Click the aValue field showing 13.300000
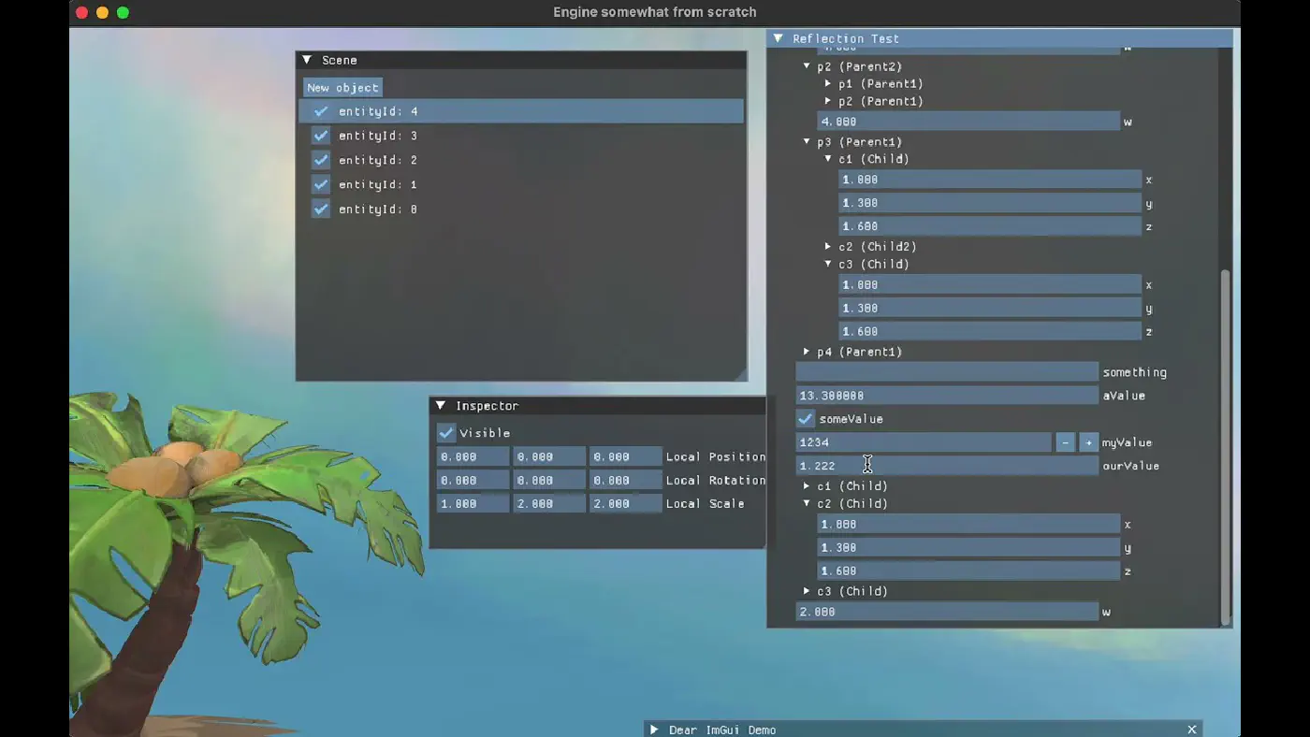Viewport: 1310px width, 737px height. (946, 396)
